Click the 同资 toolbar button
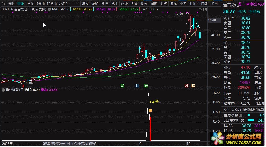The image size is (266, 147). [154, 3]
